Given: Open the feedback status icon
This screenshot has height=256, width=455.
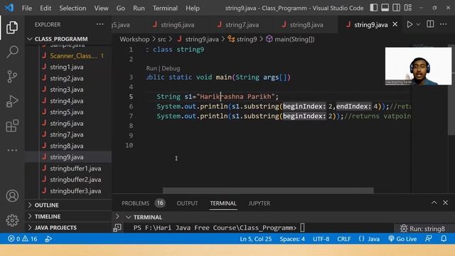Looking at the screenshot, I should pyautogui.click(x=428, y=239).
